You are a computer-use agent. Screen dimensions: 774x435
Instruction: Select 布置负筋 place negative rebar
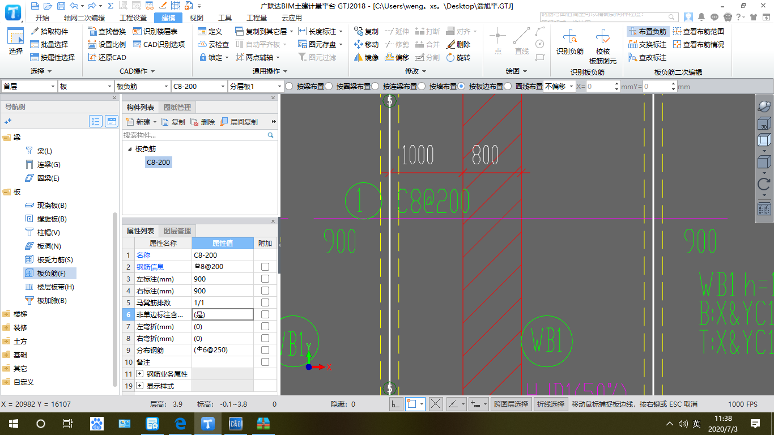point(648,31)
